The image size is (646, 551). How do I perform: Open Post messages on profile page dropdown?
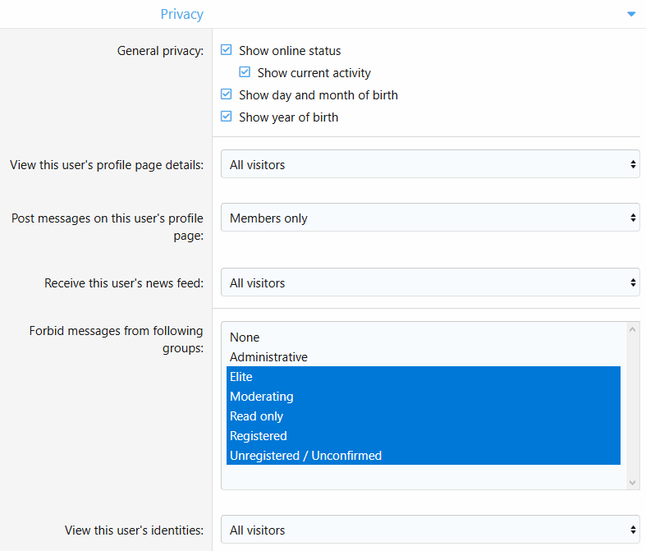pos(429,218)
